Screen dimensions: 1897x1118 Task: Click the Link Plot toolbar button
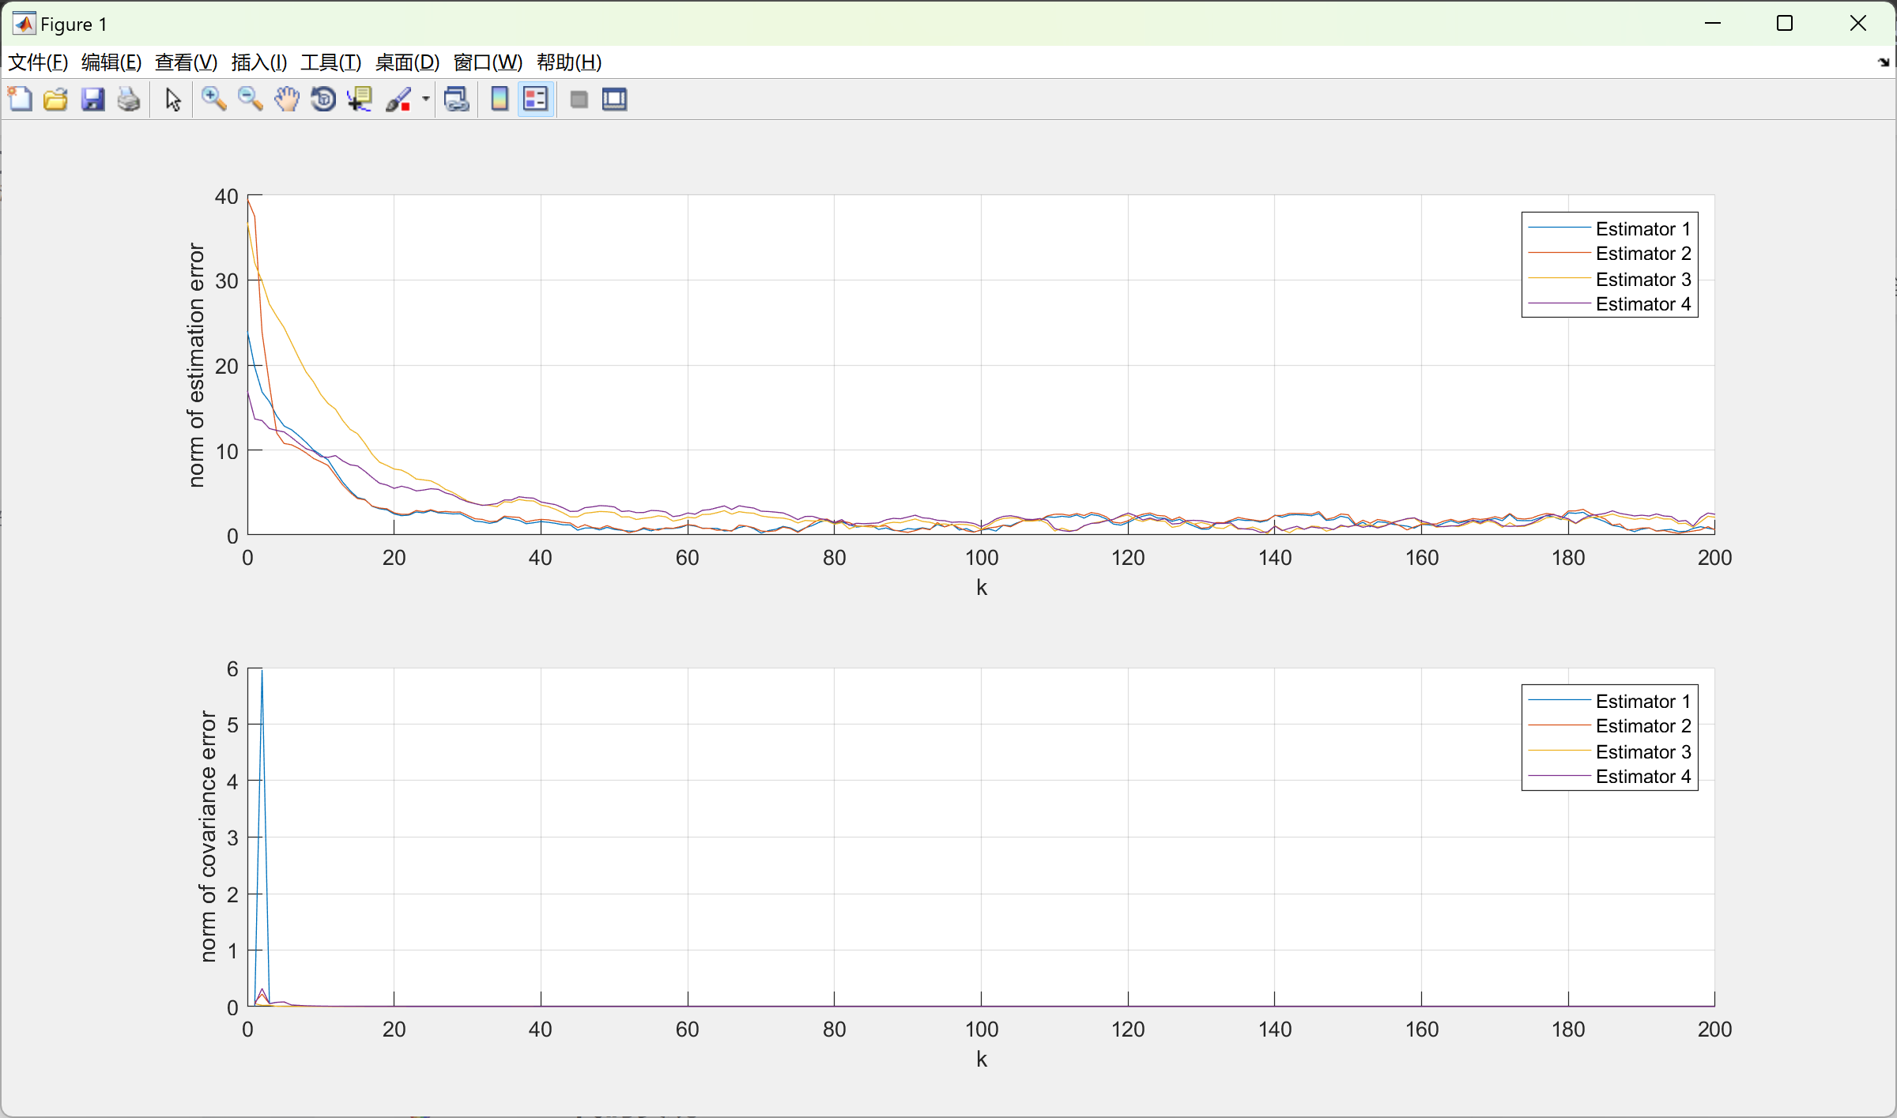click(457, 100)
